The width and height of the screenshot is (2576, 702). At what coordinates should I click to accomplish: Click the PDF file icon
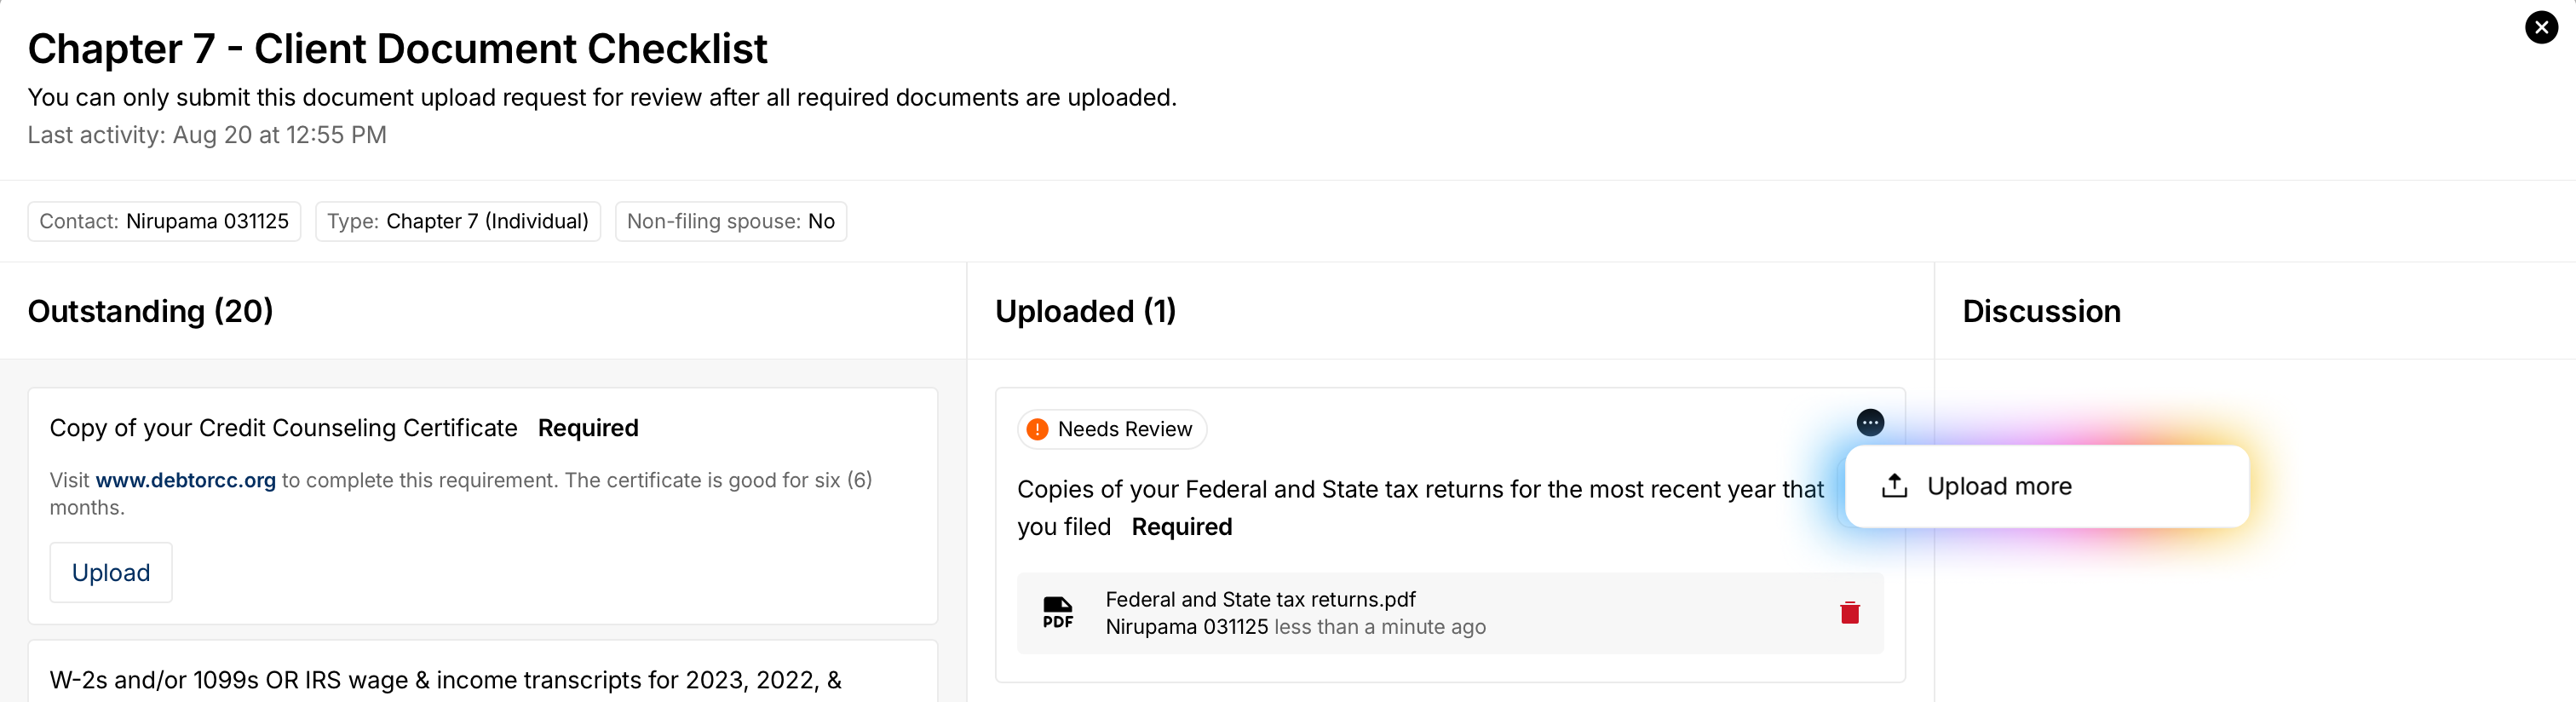(x=1057, y=613)
